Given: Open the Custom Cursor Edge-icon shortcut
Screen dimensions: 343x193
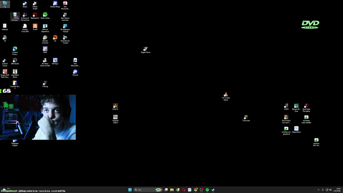Looking at the screenshot, I should [x=15, y=51].
